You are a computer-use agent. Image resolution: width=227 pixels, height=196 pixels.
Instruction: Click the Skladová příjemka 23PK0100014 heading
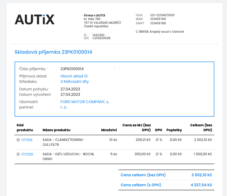(x=53, y=52)
